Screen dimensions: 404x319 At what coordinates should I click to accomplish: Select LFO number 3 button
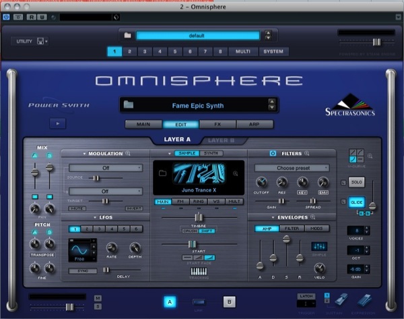pyautogui.click(x=99, y=229)
